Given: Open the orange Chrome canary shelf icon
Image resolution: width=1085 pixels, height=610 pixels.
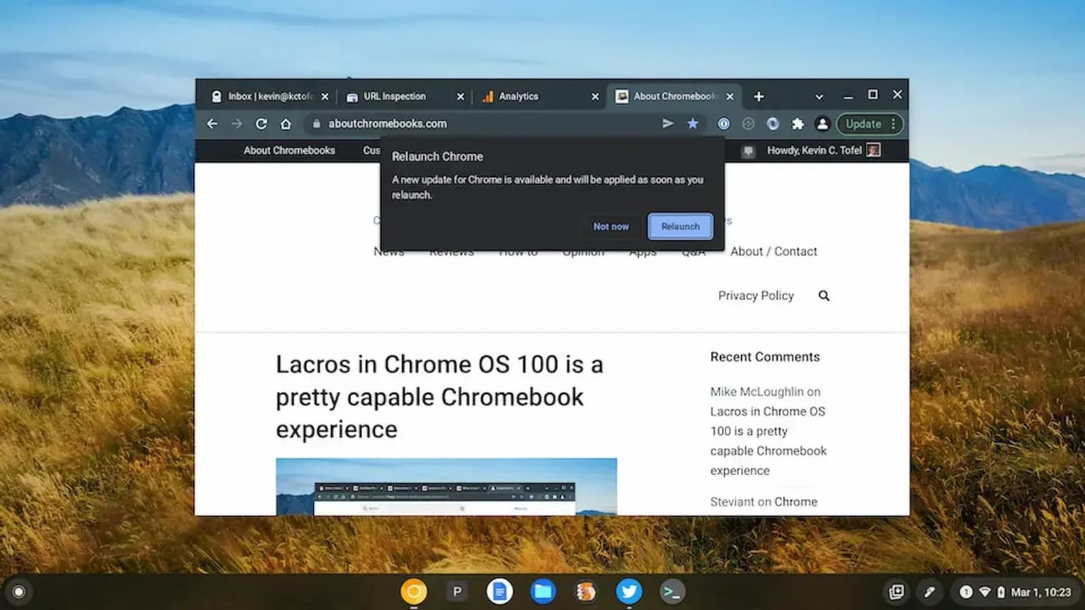Looking at the screenshot, I should click(x=414, y=592).
